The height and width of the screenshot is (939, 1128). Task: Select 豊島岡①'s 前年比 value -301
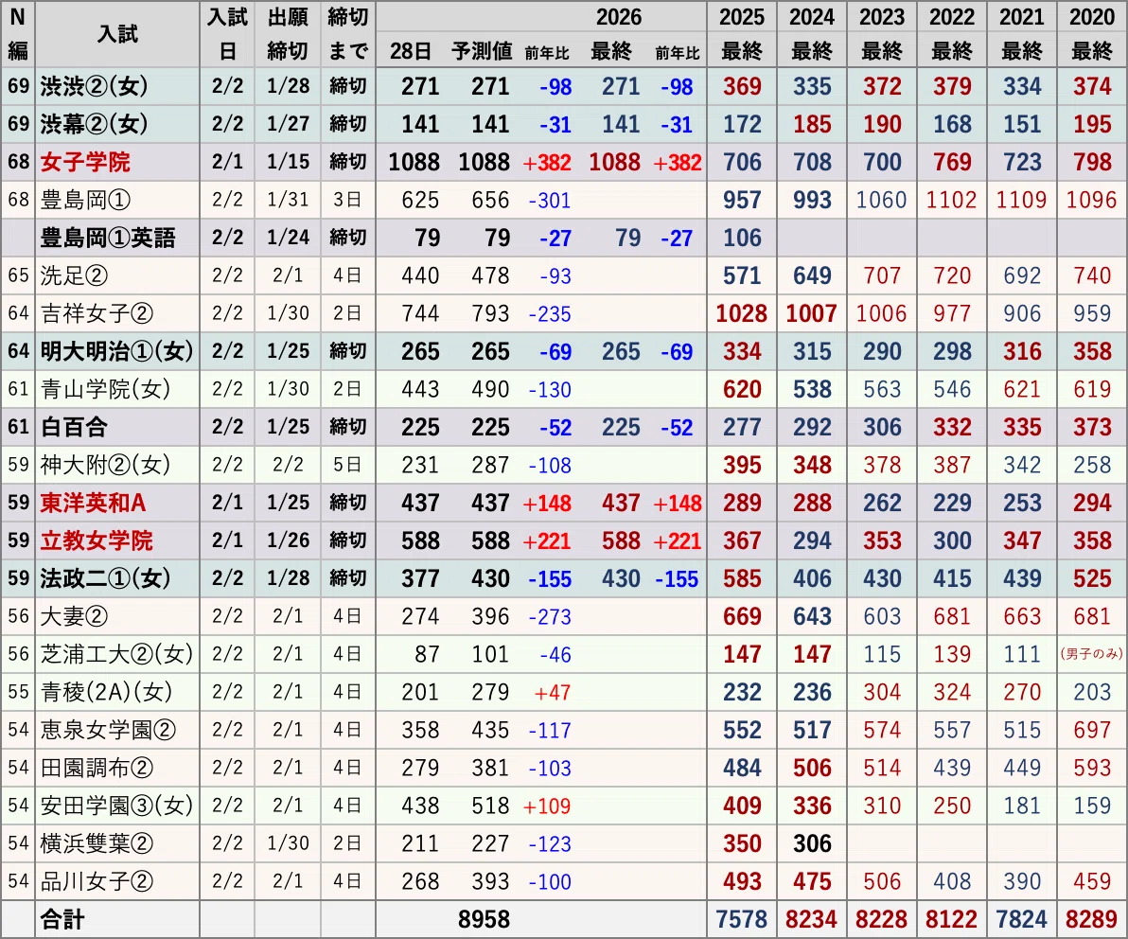click(550, 200)
